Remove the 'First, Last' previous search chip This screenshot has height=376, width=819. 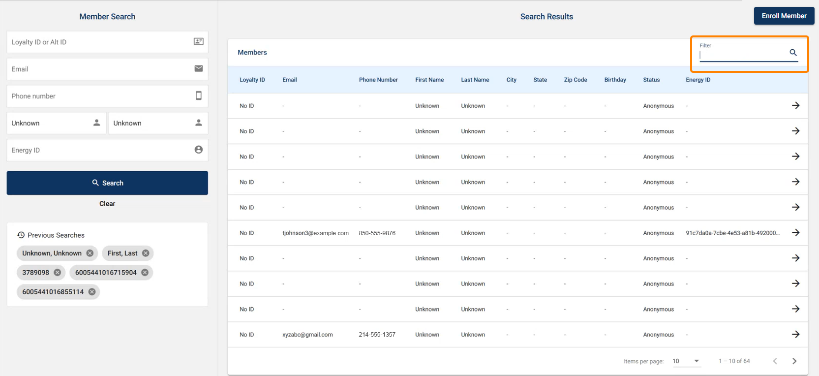pos(146,253)
